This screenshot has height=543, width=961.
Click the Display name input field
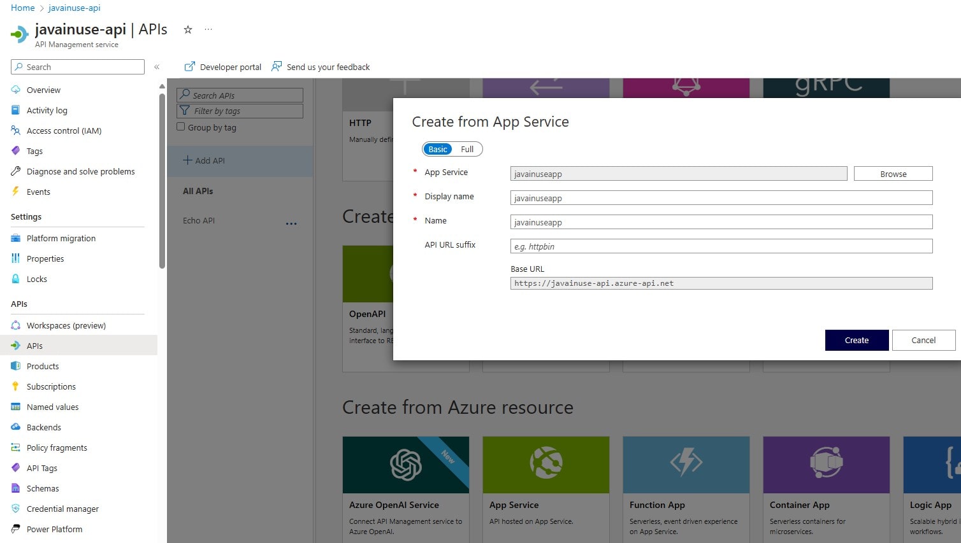(x=721, y=198)
